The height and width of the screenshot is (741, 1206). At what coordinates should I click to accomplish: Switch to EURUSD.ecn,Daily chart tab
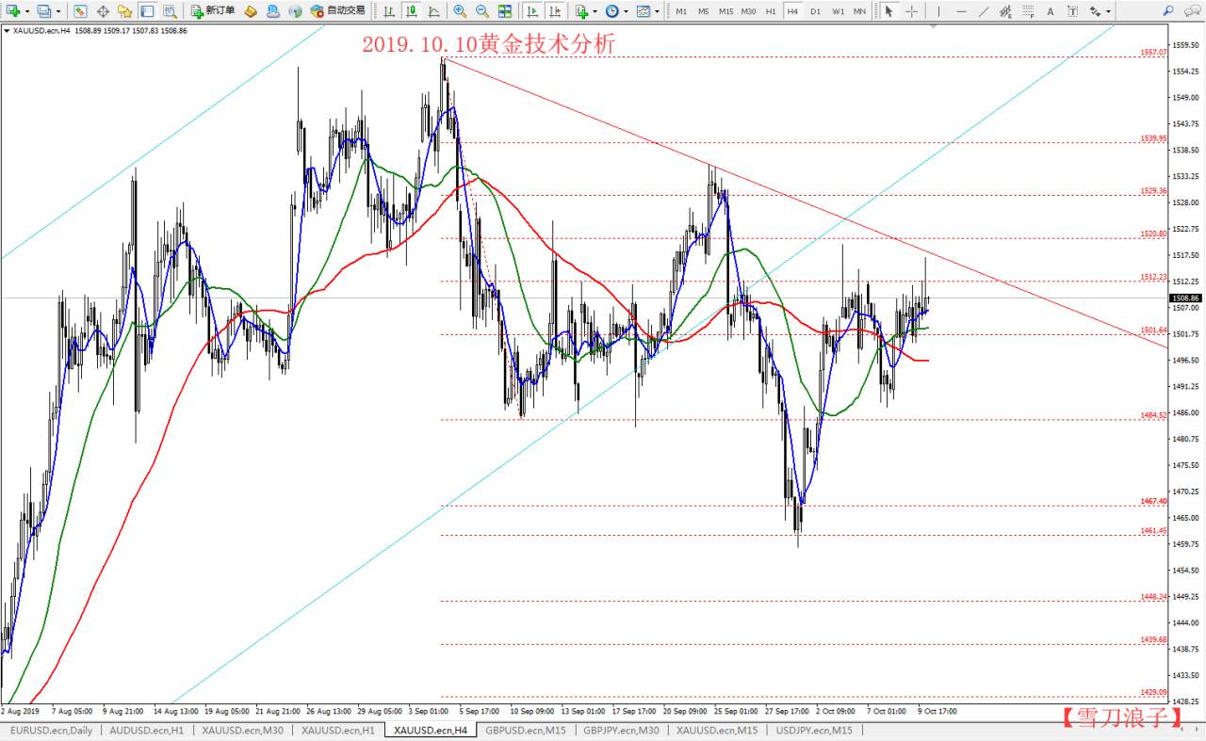click(x=51, y=730)
